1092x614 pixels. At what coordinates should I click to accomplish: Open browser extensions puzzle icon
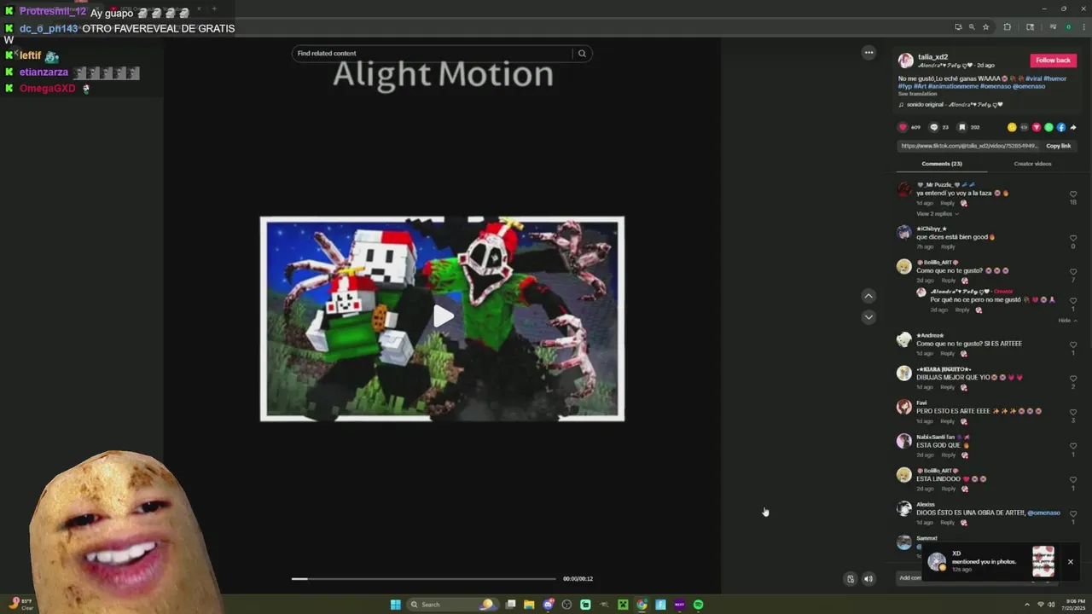1007,27
